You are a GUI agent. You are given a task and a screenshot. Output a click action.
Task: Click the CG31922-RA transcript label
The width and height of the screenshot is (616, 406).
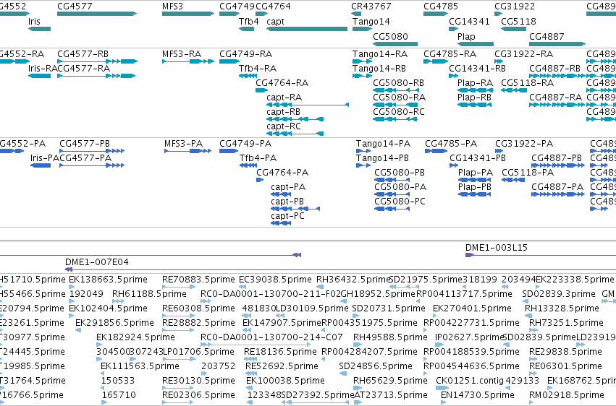pos(523,53)
